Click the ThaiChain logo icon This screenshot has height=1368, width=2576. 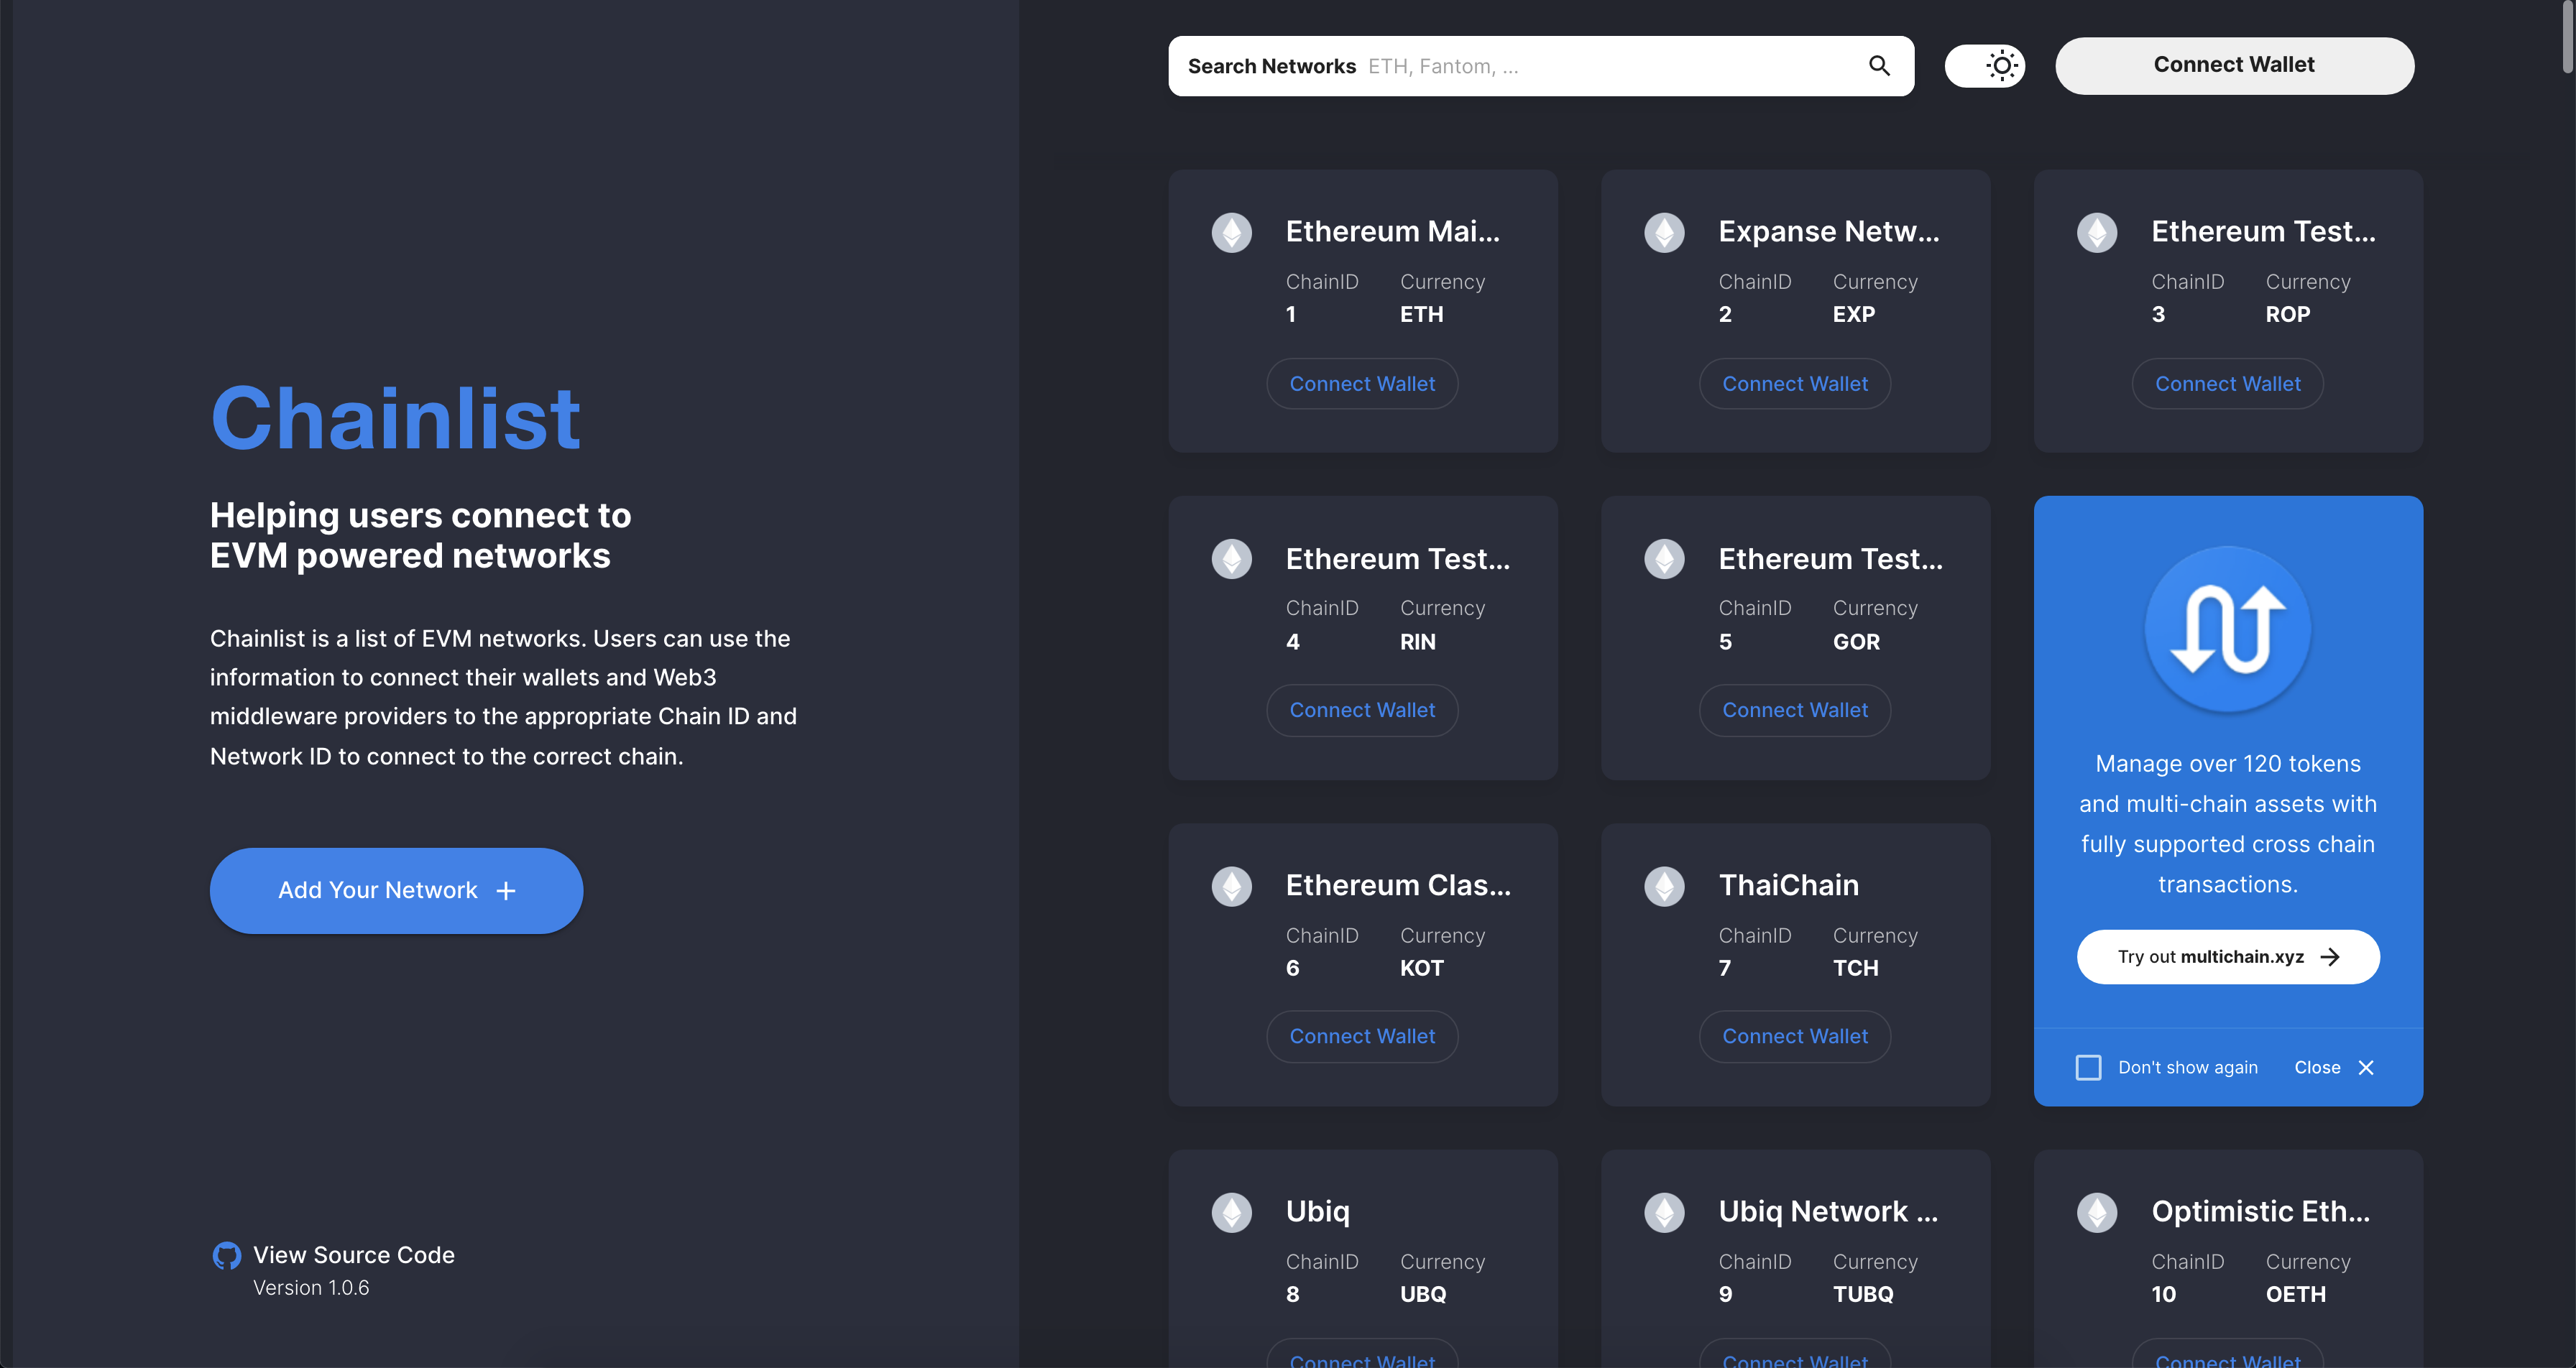click(1664, 886)
